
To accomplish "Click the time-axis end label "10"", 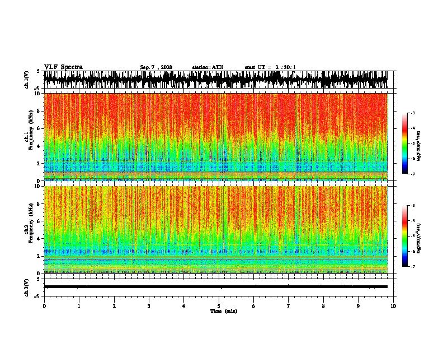I will pyautogui.click(x=393, y=305).
